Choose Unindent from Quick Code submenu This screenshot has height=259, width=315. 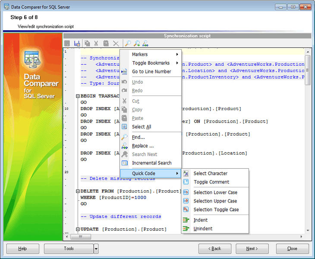pyautogui.click(x=215, y=228)
